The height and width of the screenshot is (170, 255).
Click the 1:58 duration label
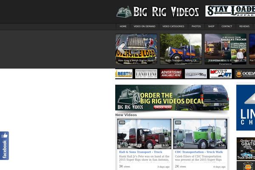[x=221, y=145]
